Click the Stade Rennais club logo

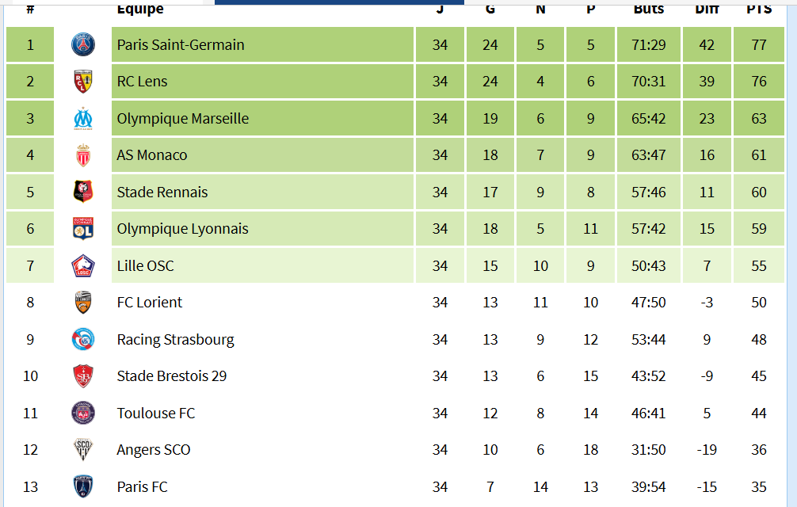82,193
